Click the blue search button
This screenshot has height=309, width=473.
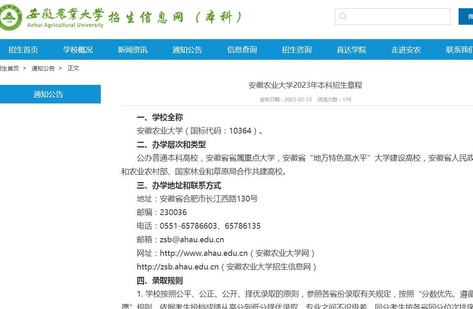click(x=466, y=16)
